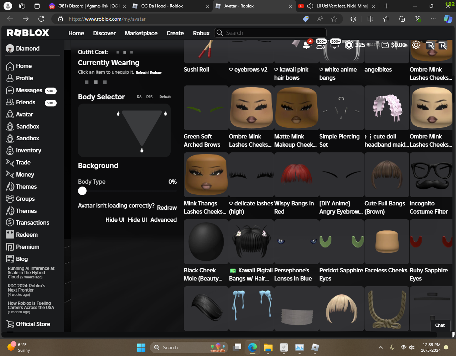Open Trade in the sidebar

(23, 162)
